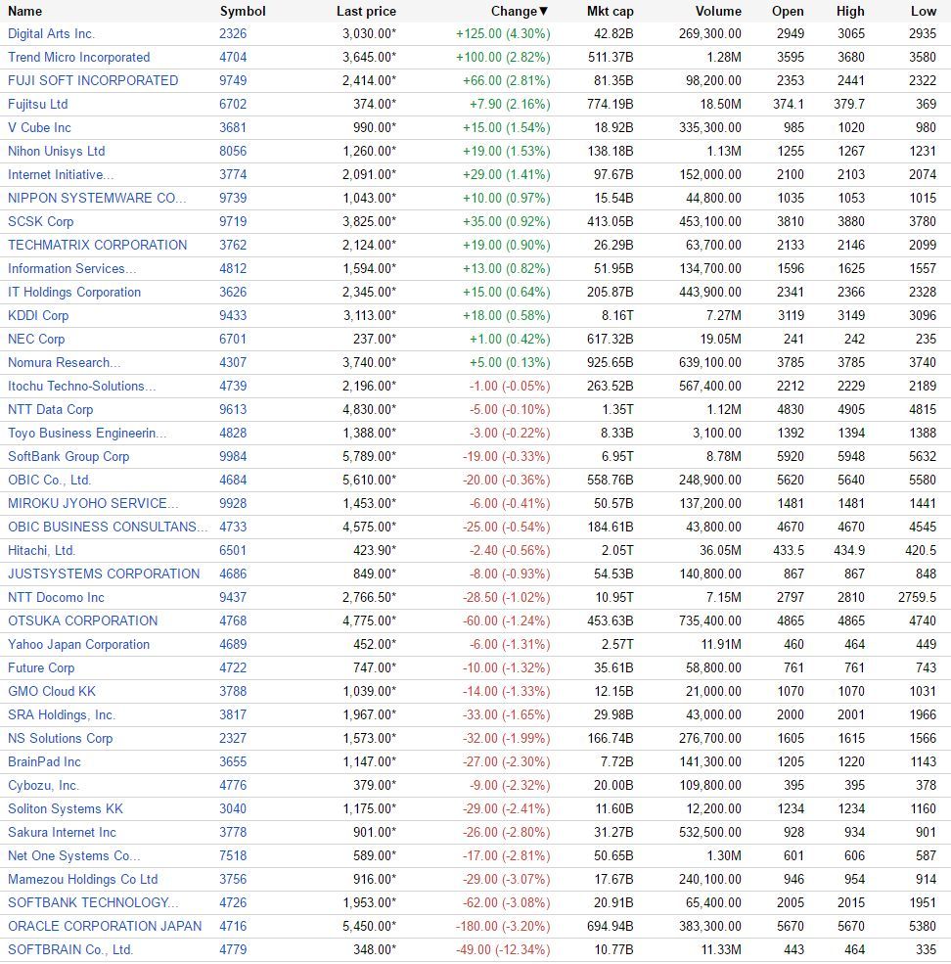Open Cybozu, Inc. company link
This screenshot has width=951, height=964.
(43, 785)
